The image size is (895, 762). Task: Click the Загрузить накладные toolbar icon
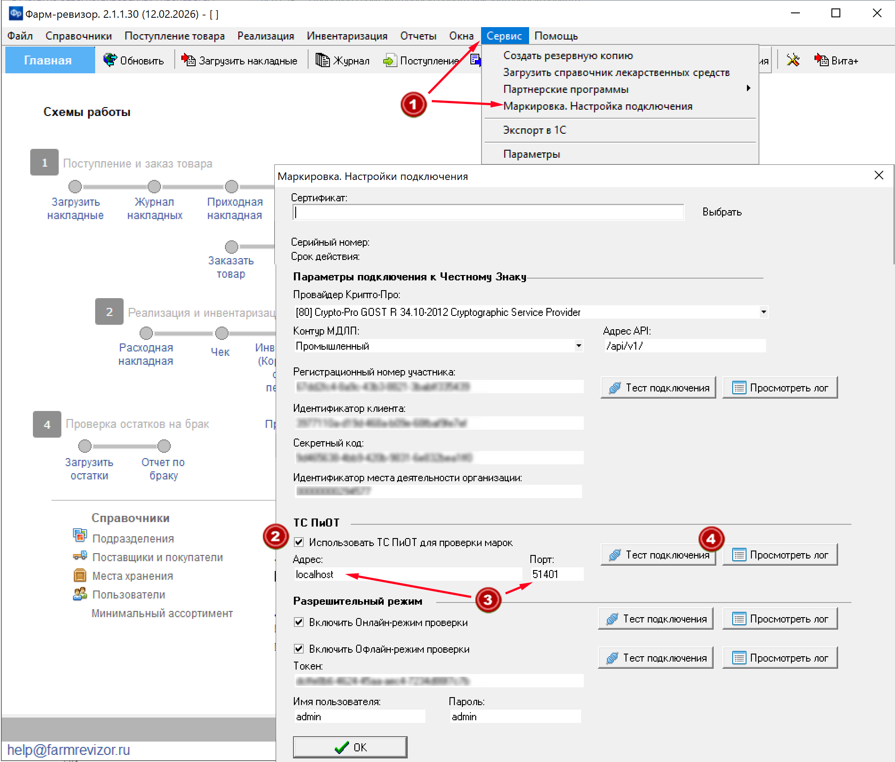click(189, 60)
